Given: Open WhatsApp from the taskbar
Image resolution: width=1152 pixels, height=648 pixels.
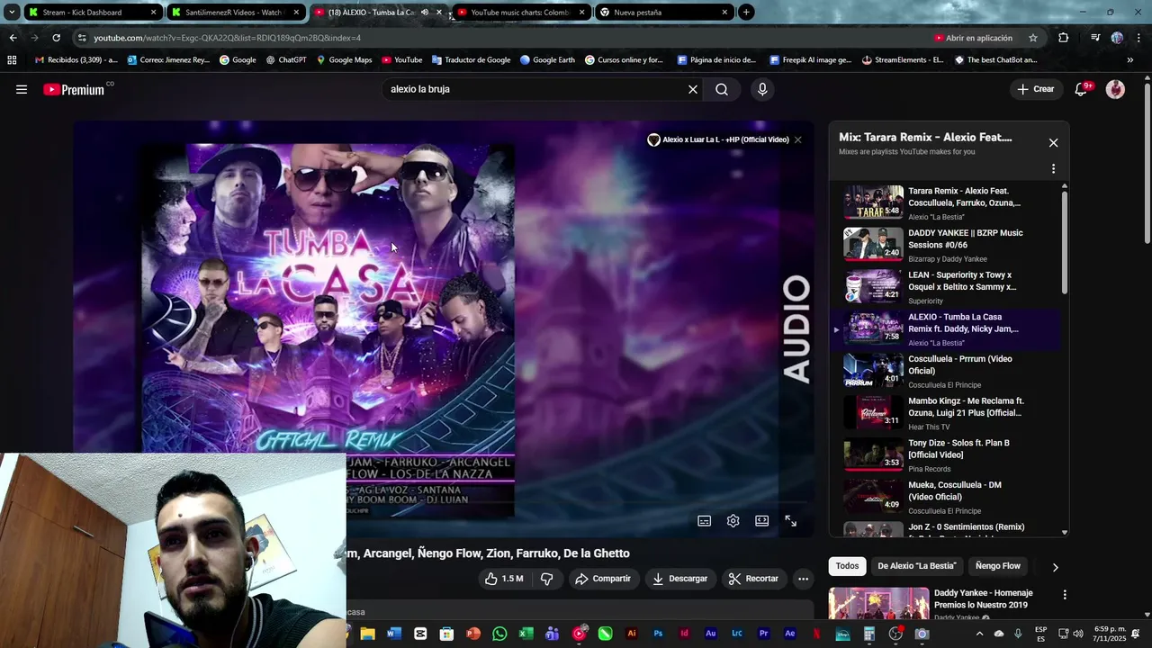Looking at the screenshot, I should tap(499, 634).
